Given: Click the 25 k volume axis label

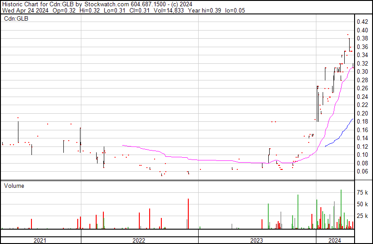Looking at the screenshot, I should (x=363, y=216).
